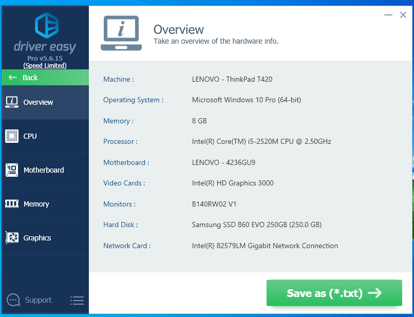Select the Intel Core i5-2520M processor value
The image size is (414, 317).
(x=261, y=142)
